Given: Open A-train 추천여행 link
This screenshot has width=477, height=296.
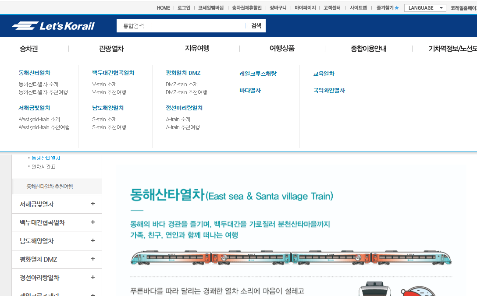Looking at the screenshot, I should [x=183, y=127].
